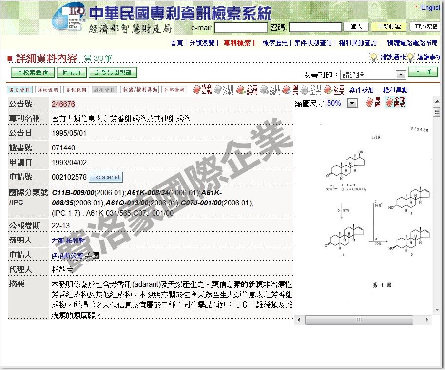Click the 全部圖式 all drawings icon

pyautogui.click(x=394, y=103)
